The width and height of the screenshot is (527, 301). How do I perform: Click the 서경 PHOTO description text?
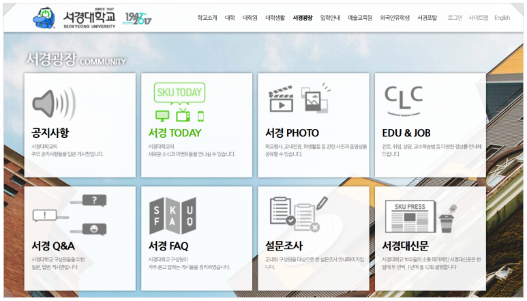pyautogui.click(x=316, y=150)
